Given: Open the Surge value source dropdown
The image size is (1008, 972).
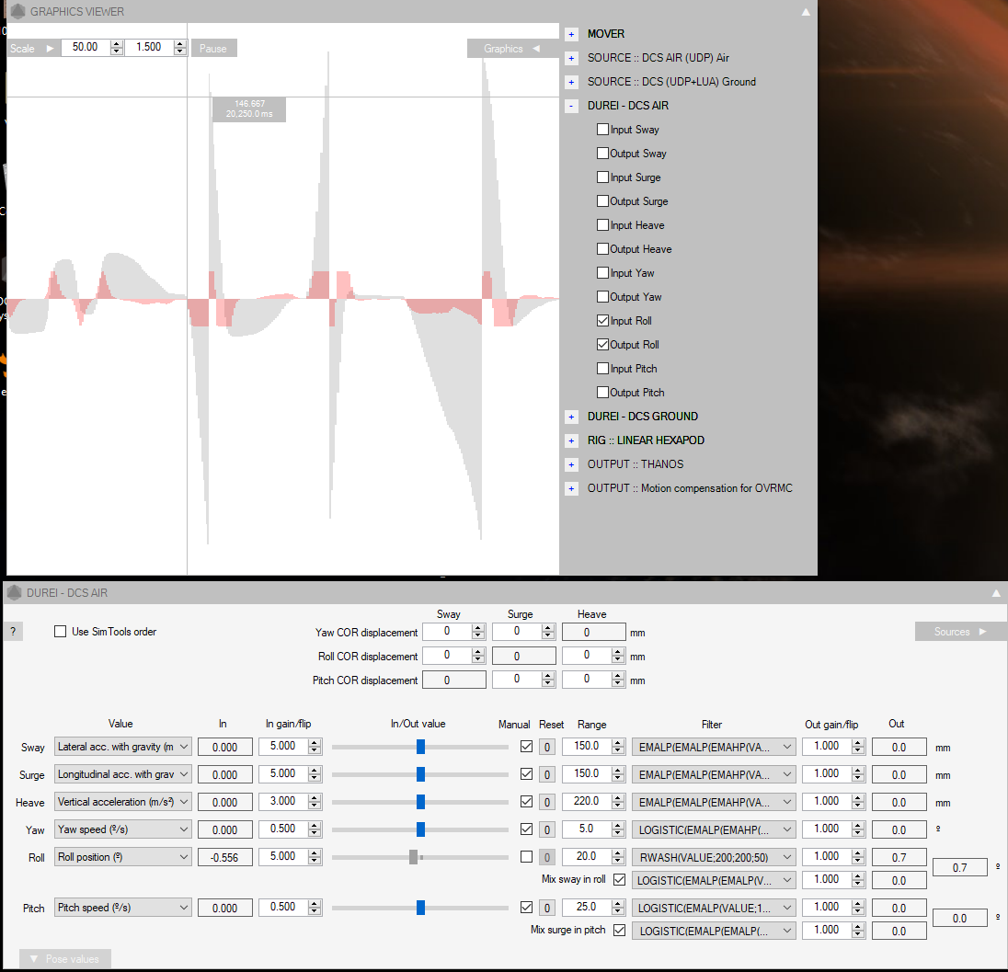Looking at the screenshot, I should tap(123, 774).
